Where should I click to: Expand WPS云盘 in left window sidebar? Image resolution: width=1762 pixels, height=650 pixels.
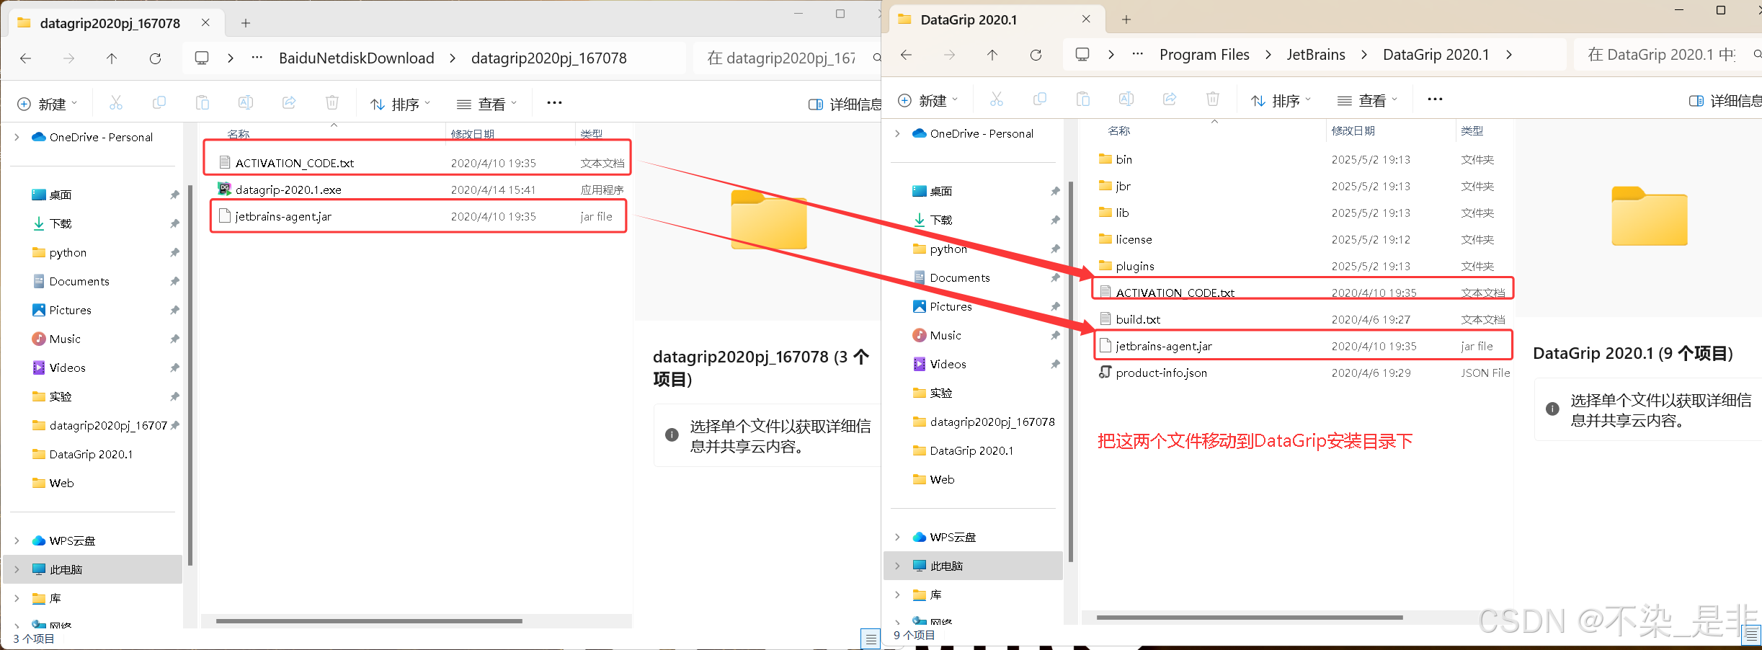coord(17,540)
